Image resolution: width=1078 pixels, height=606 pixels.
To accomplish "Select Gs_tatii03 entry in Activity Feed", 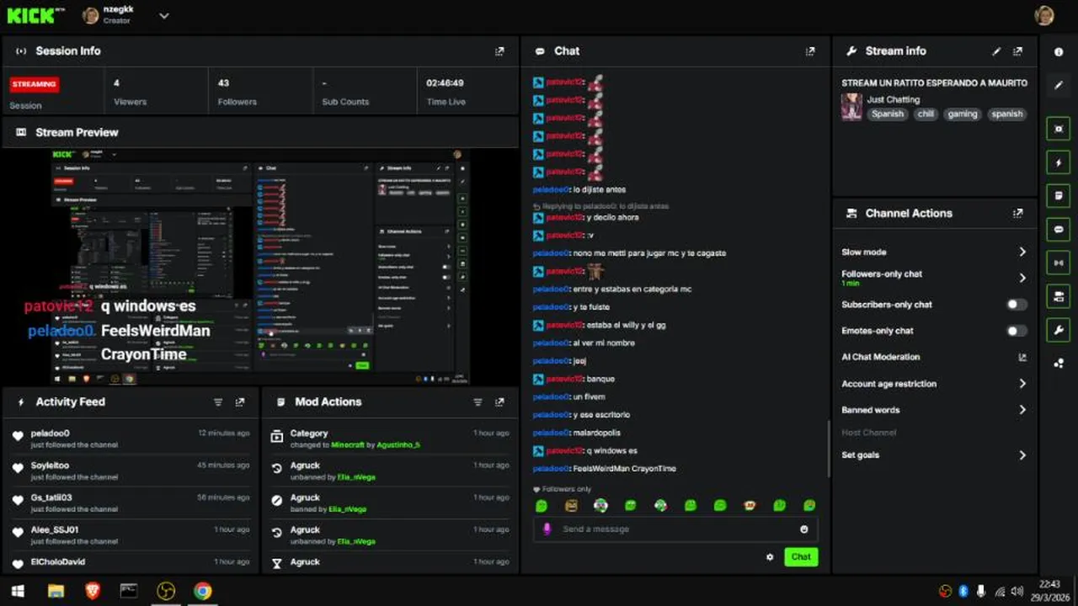I will (x=131, y=502).
